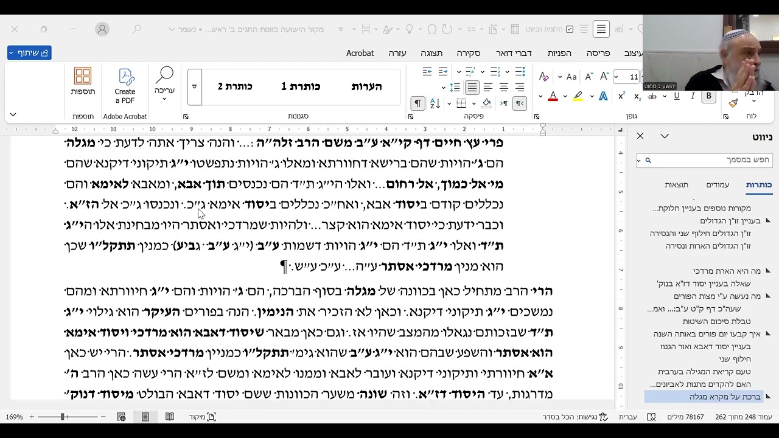Open the View (תצוגה) tab
This screenshot has width=779, height=438.
click(431, 53)
